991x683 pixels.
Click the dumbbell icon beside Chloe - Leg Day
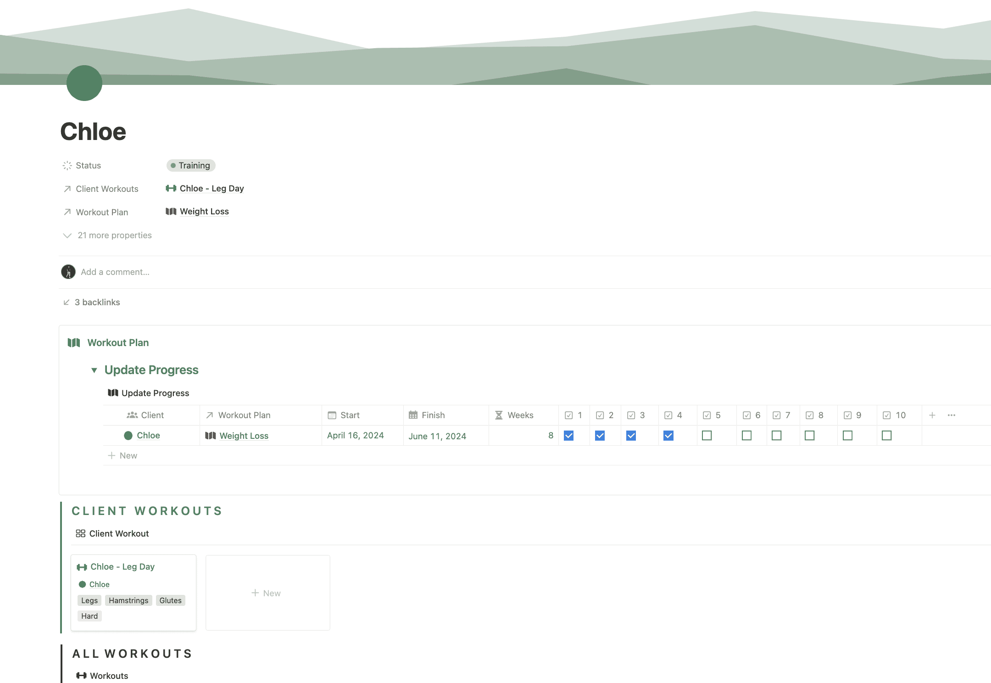tap(171, 188)
